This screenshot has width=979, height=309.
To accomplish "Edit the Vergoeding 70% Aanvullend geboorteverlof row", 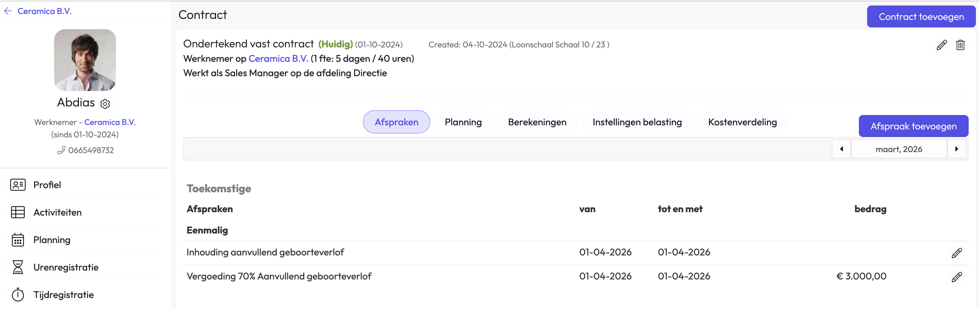I will [x=957, y=277].
